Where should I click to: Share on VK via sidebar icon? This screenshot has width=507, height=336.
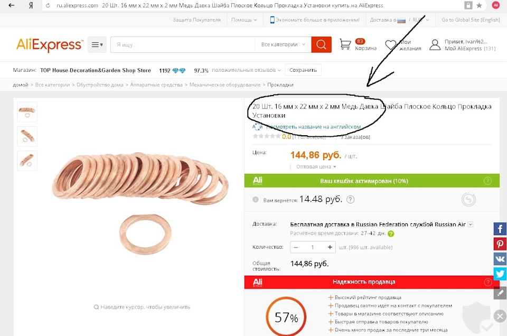click(x=500, y=259)
